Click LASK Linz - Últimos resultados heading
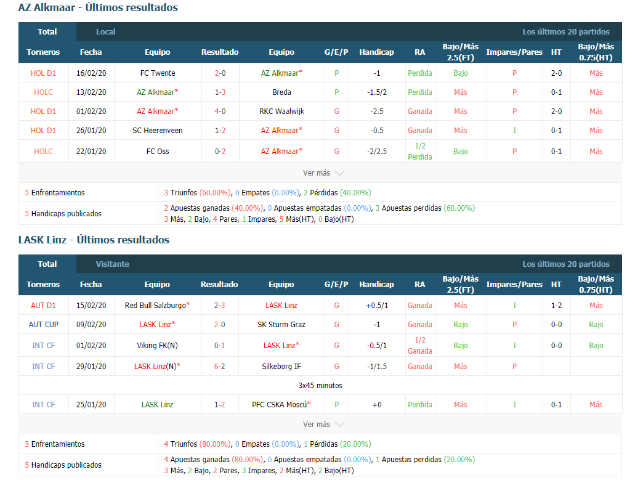The height and width of the screenshot is (480, 635). 94,240
